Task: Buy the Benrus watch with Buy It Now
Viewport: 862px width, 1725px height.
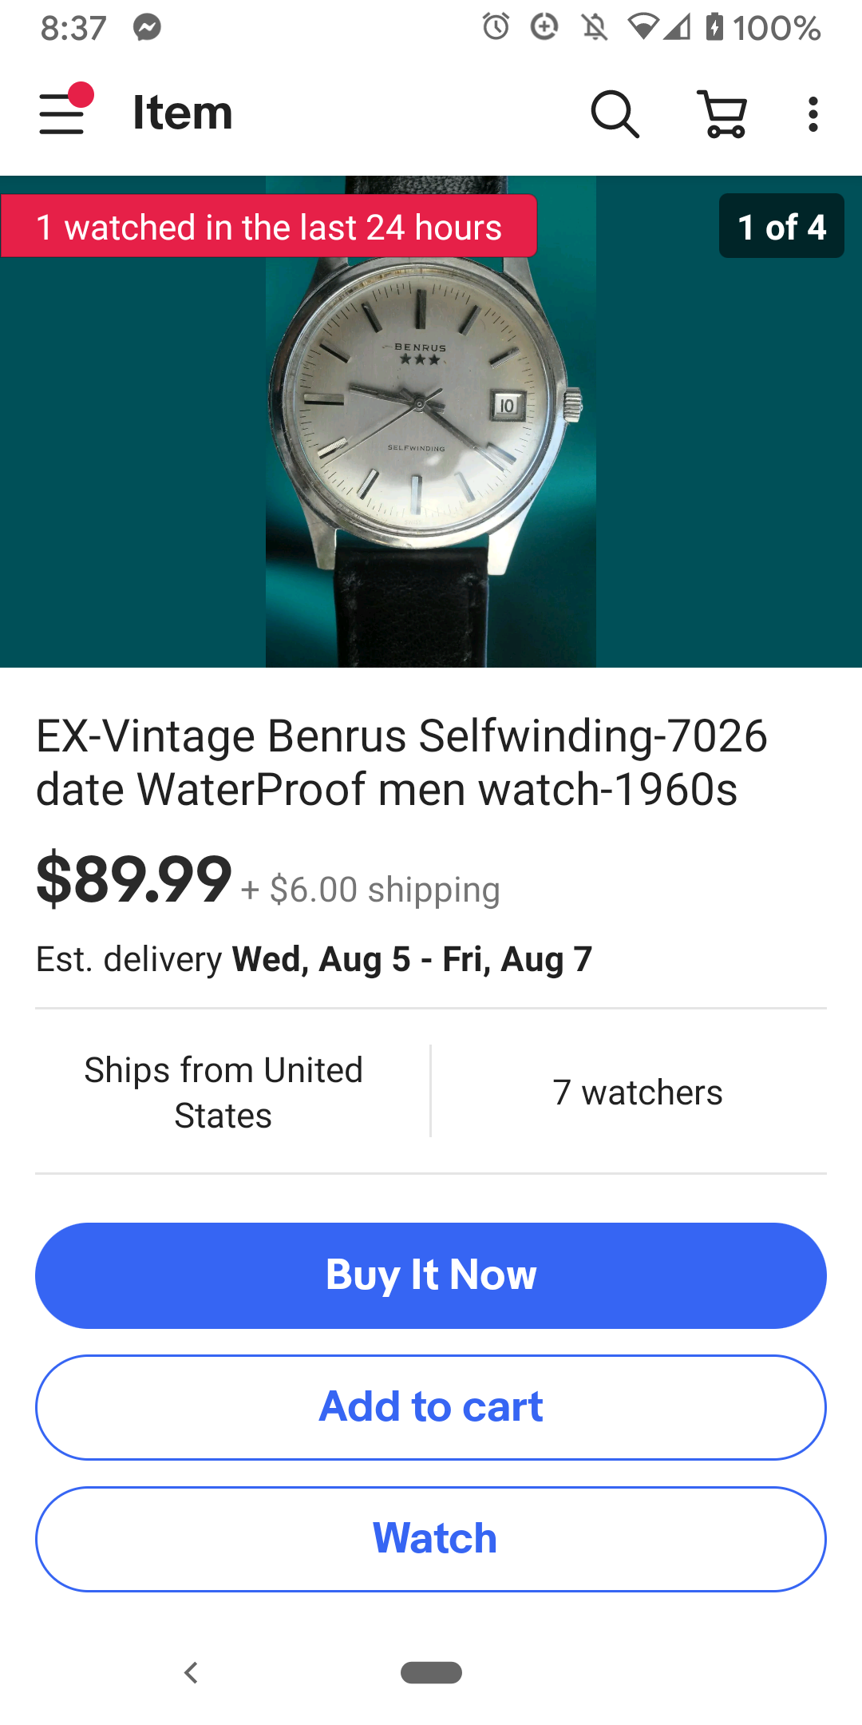Action: [x=431, y=1275]
